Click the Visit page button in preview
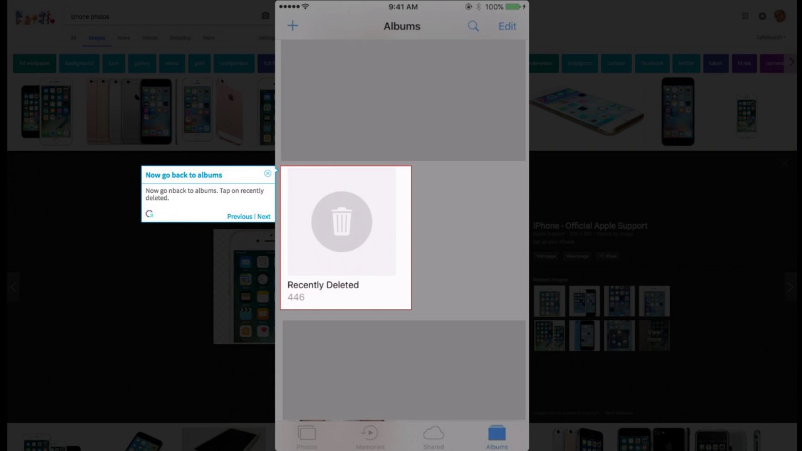The width and height of the screenshot is (802, 451). point(546,256)
